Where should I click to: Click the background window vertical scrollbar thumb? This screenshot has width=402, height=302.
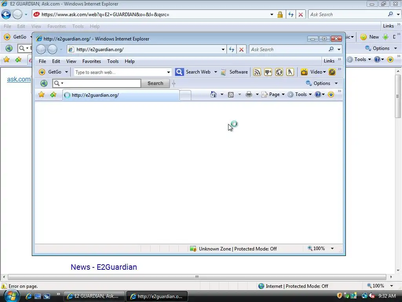(x=398, y=96)
